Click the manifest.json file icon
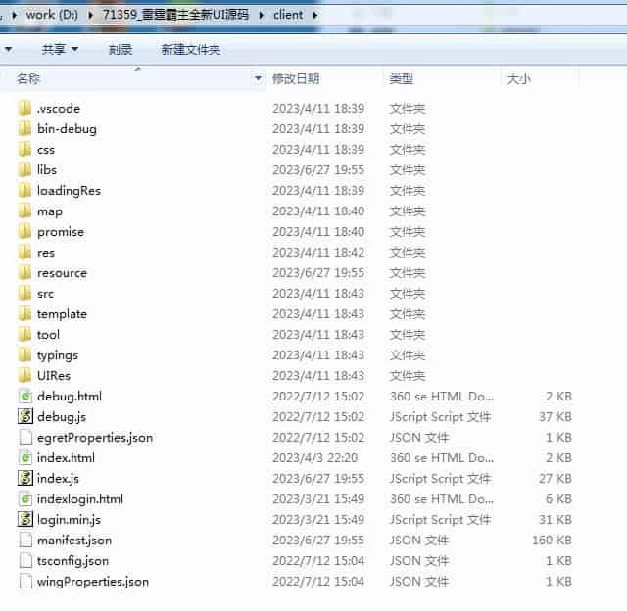 25,540
